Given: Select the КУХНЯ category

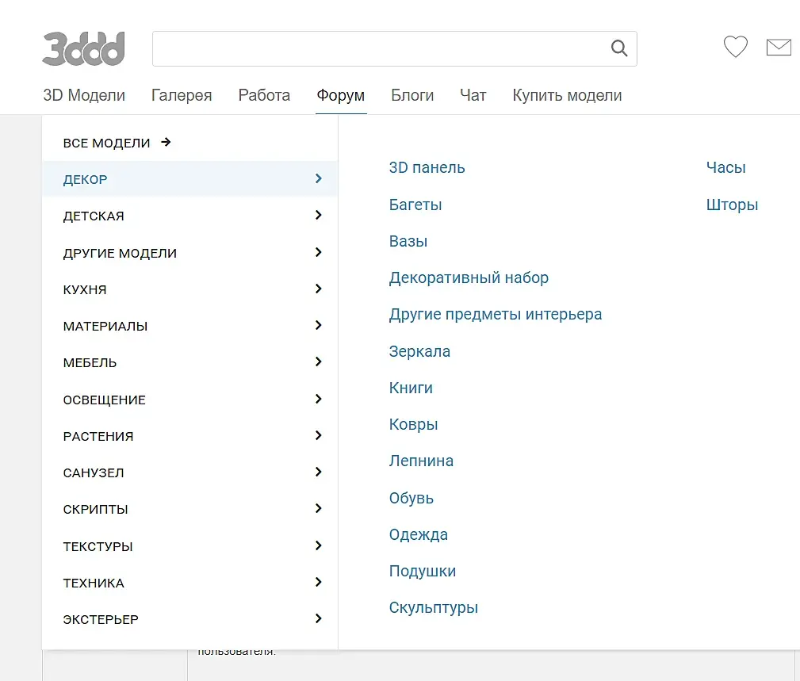Looking at the screenshot, I should click(85, 289).
